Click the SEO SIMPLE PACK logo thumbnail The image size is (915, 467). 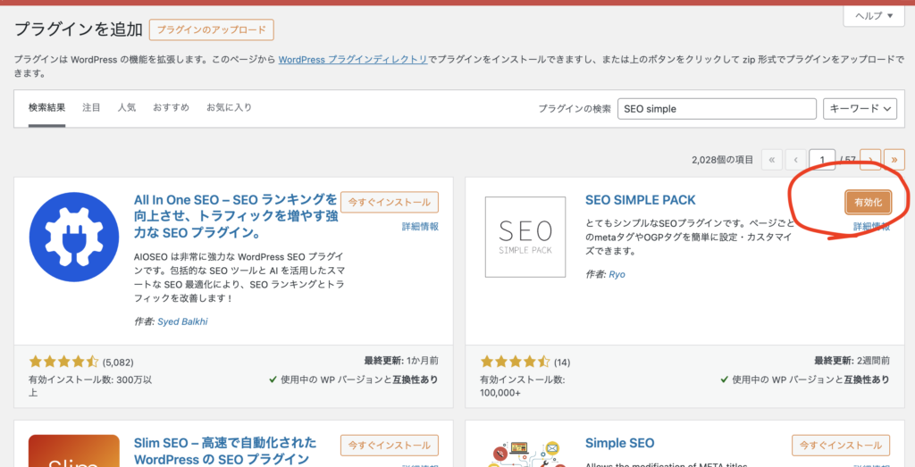tap(525, 237)
